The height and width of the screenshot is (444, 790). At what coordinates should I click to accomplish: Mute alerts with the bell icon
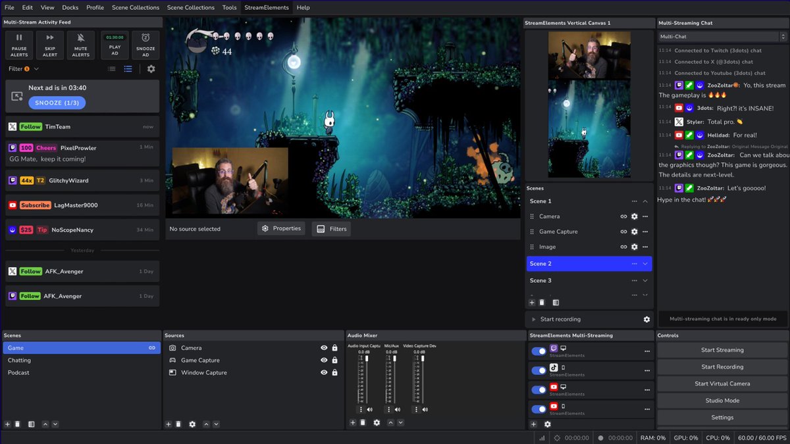click(x=81, y=45)
